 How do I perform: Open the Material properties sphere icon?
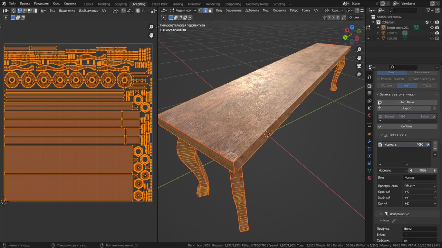[x=369, y=178]
